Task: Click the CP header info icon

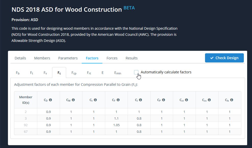Action: pyautogui.click(x=164, y=100)
